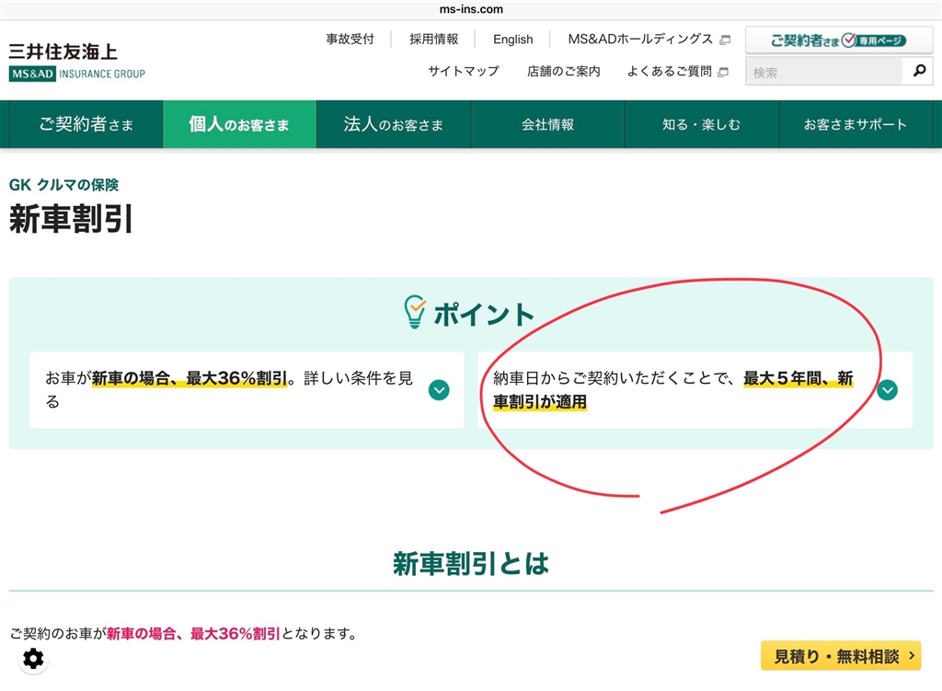Open the 会社情報 menu
Viewport: 942px width, 691px height.
[x=547, y=124]
